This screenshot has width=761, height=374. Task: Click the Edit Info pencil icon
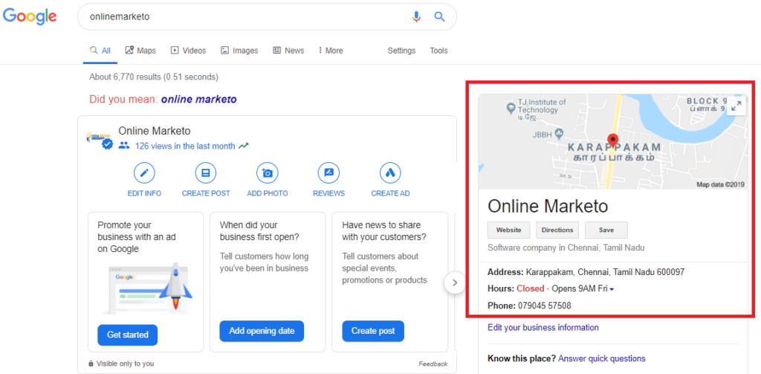[x=144, y=173]
